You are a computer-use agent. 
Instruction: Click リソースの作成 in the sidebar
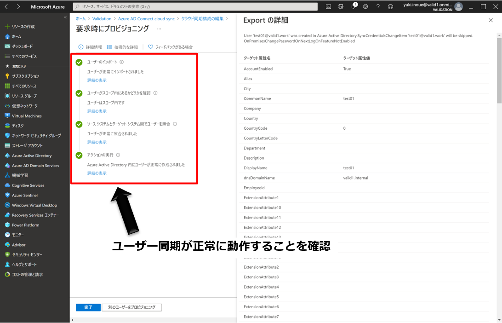pos(20,27)
